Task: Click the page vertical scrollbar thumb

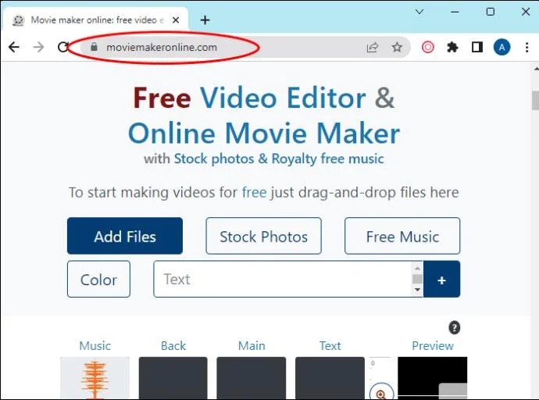Action: coord(535,100)
